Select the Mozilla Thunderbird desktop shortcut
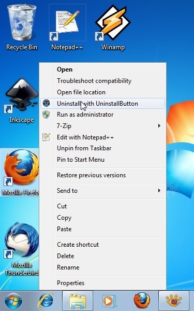This screenshot has height=311, width=194. [x=22, y=249]
